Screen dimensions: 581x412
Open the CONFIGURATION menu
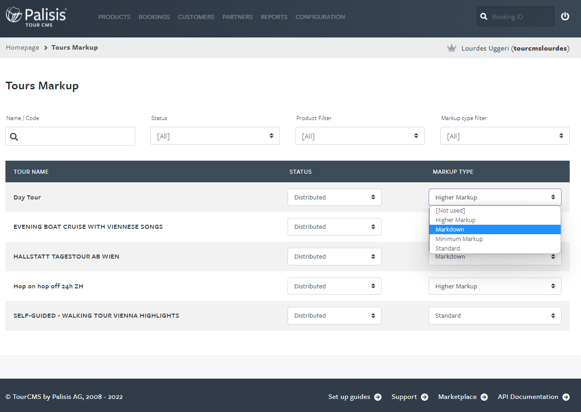(x=320, y=17)
